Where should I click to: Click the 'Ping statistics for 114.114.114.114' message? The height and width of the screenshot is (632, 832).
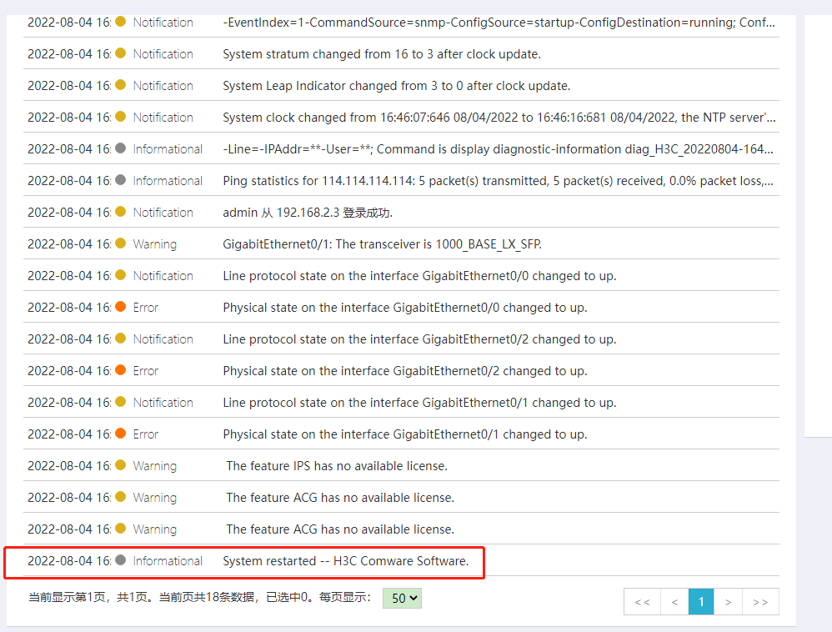(x=498, y=181)
